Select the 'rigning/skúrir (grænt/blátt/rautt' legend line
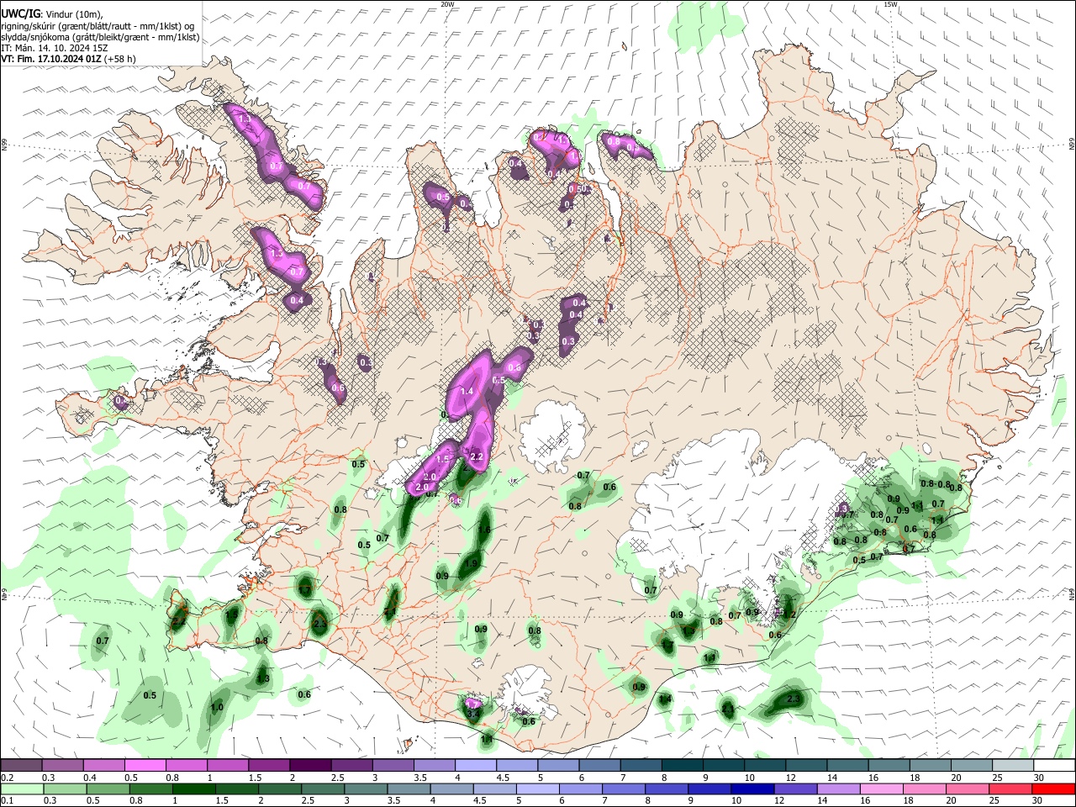Screen dimensions: 1076x807 coord(99,25)
